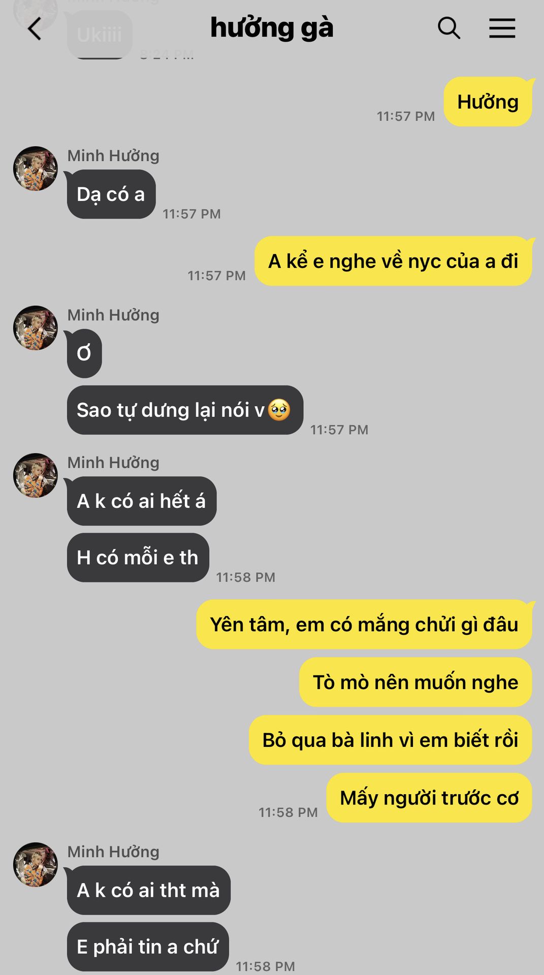The width and height of the screenshot is (544, 975).
Task: Select the 'Tò mò nên muốn nghe' bubble
Action: point(415,682)
